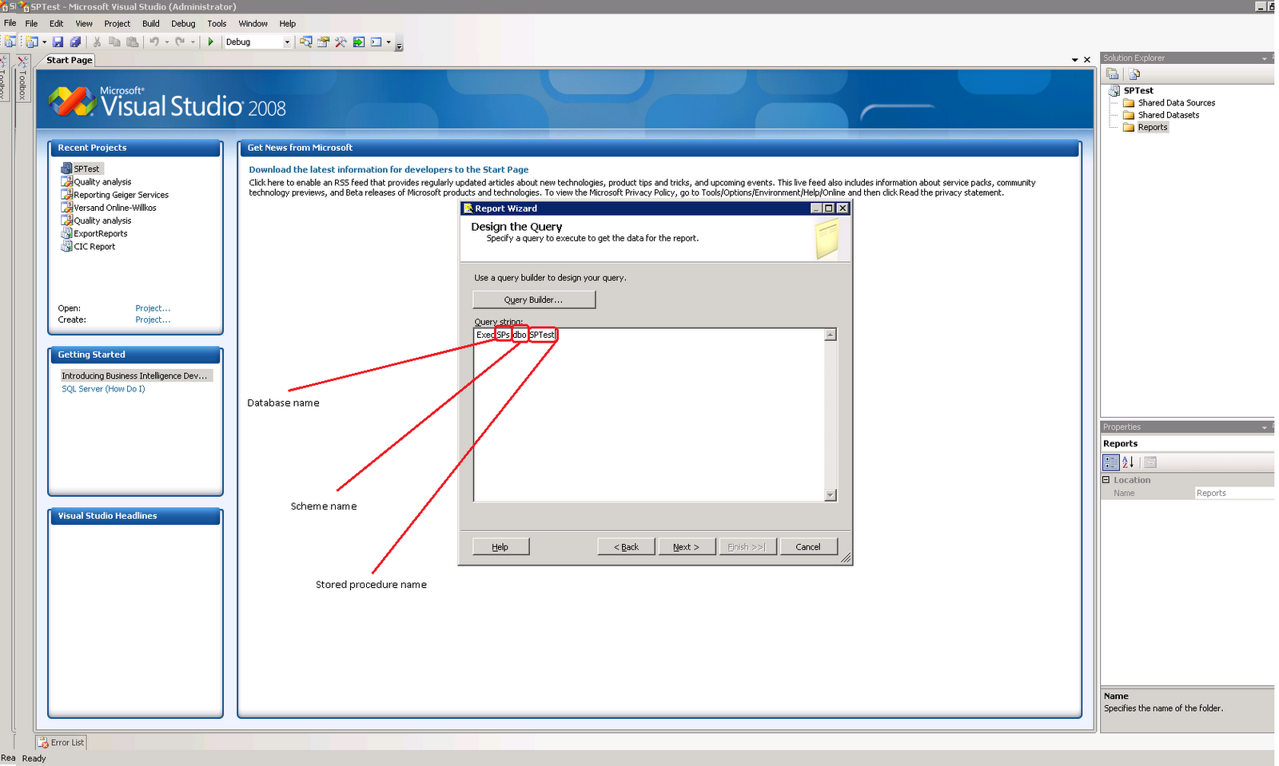This screenshot has height=766, width=1279.
Task: Open the Command Window dropdown arrow
Action: pyautogui.click(x=388, y=42)
